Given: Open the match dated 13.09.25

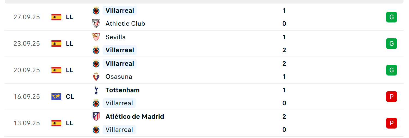Looking at the screenshot, I should tap(204, 123).
